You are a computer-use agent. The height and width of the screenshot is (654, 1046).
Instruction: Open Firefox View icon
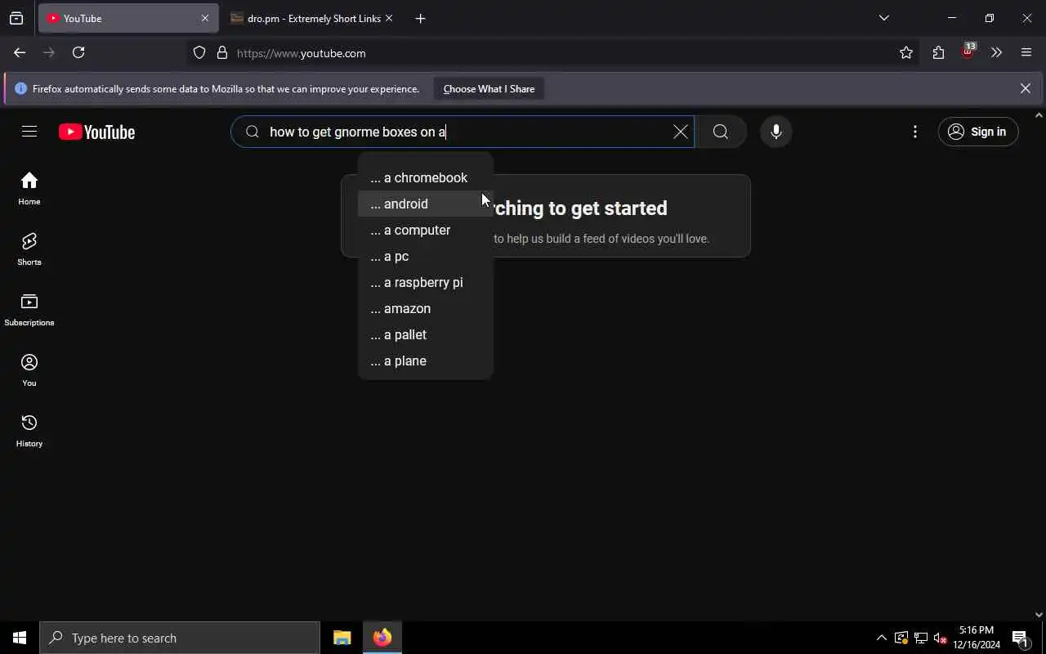(16, 18)
